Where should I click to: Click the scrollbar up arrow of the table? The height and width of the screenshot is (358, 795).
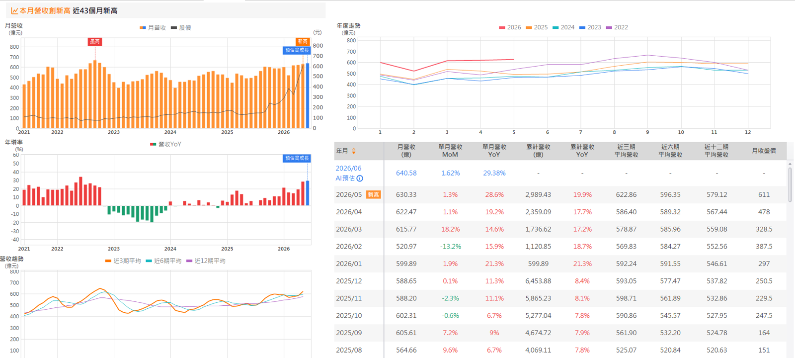[x=790, y=164]
